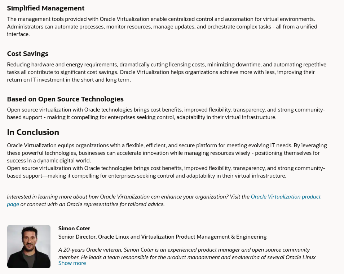Click 'connect with an Oracle representative' text

[x=72, y=204]
